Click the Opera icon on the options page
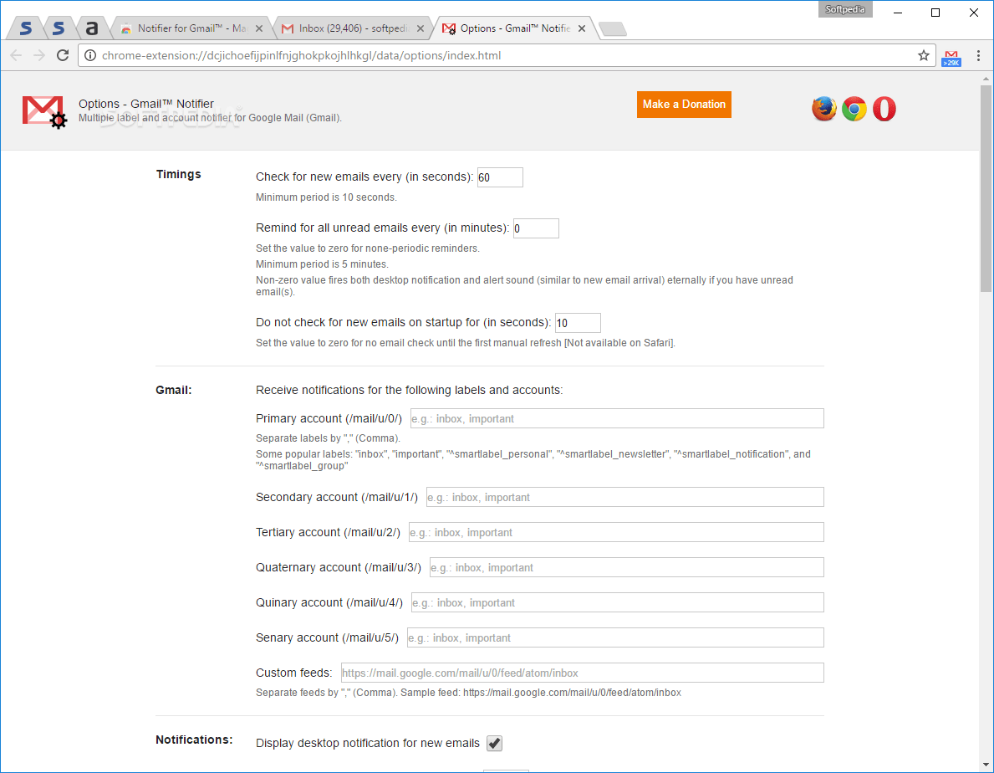Viewport: 994px width, 773px height. [x=884, y=108]
